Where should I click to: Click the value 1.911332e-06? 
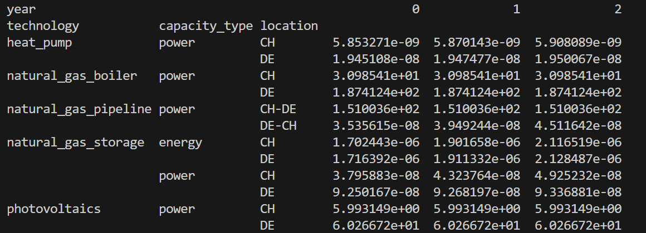477,159
